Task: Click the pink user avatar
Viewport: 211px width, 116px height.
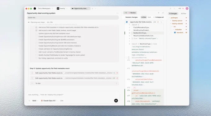Action: 187,8
